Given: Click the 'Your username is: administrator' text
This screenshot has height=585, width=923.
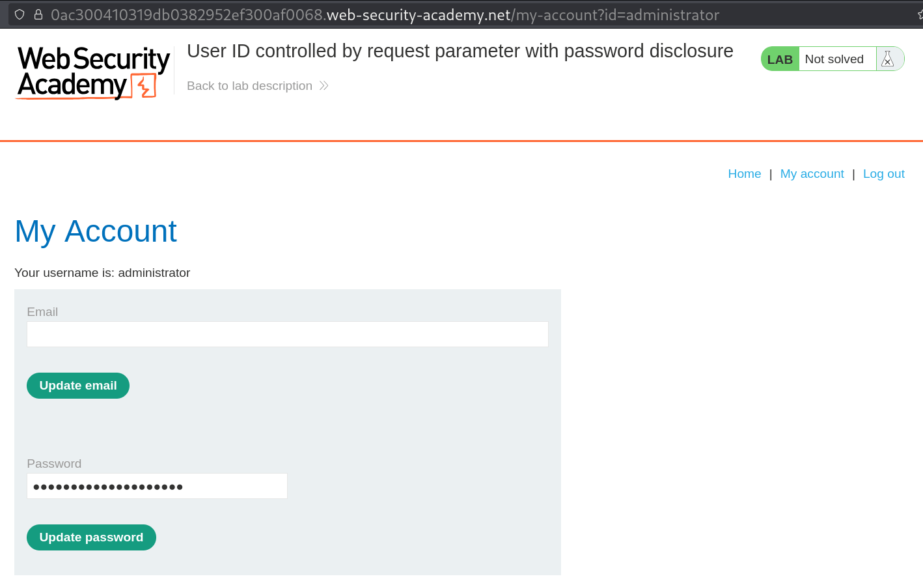Looking at the screenshot, I should (x=102, y=273).
